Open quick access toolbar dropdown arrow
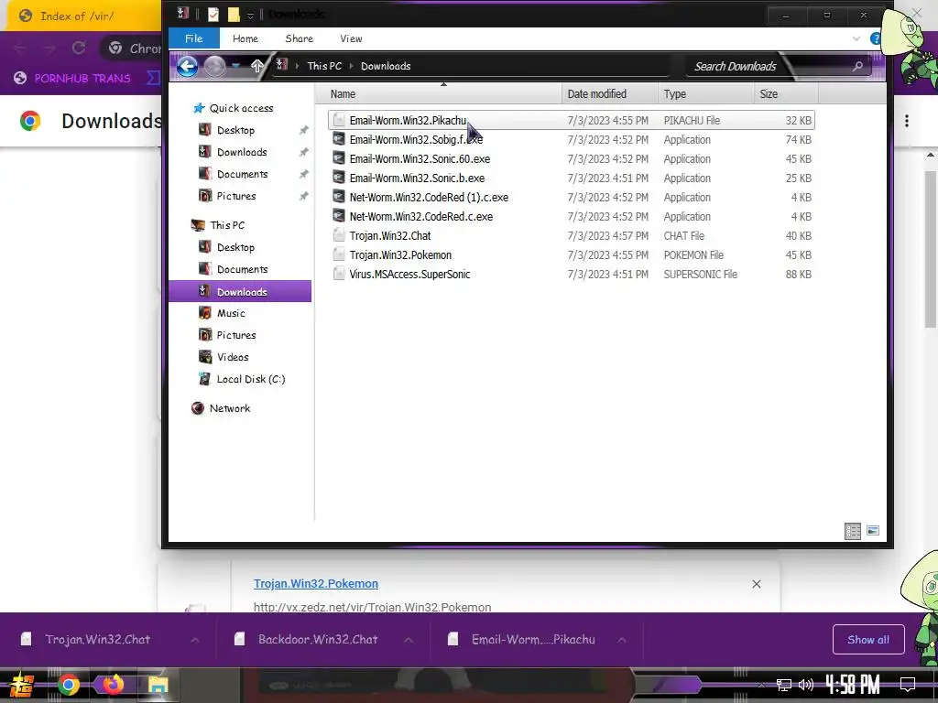 (251, 15)
